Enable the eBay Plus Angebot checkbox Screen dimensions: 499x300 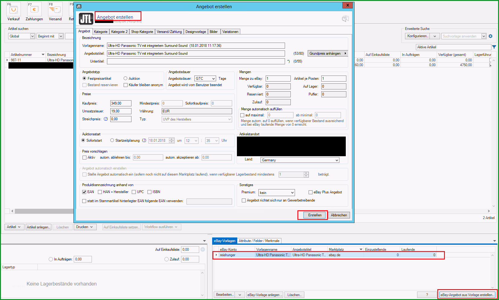pyautogui.click(x=310, y=192)
